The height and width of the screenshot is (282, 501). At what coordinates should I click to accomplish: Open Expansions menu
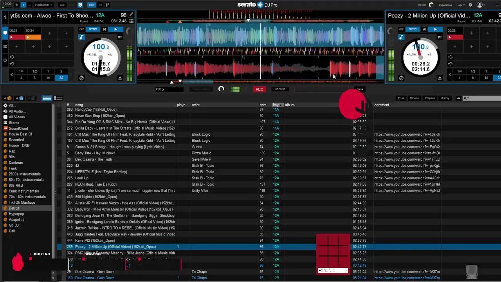click(445, 5)
